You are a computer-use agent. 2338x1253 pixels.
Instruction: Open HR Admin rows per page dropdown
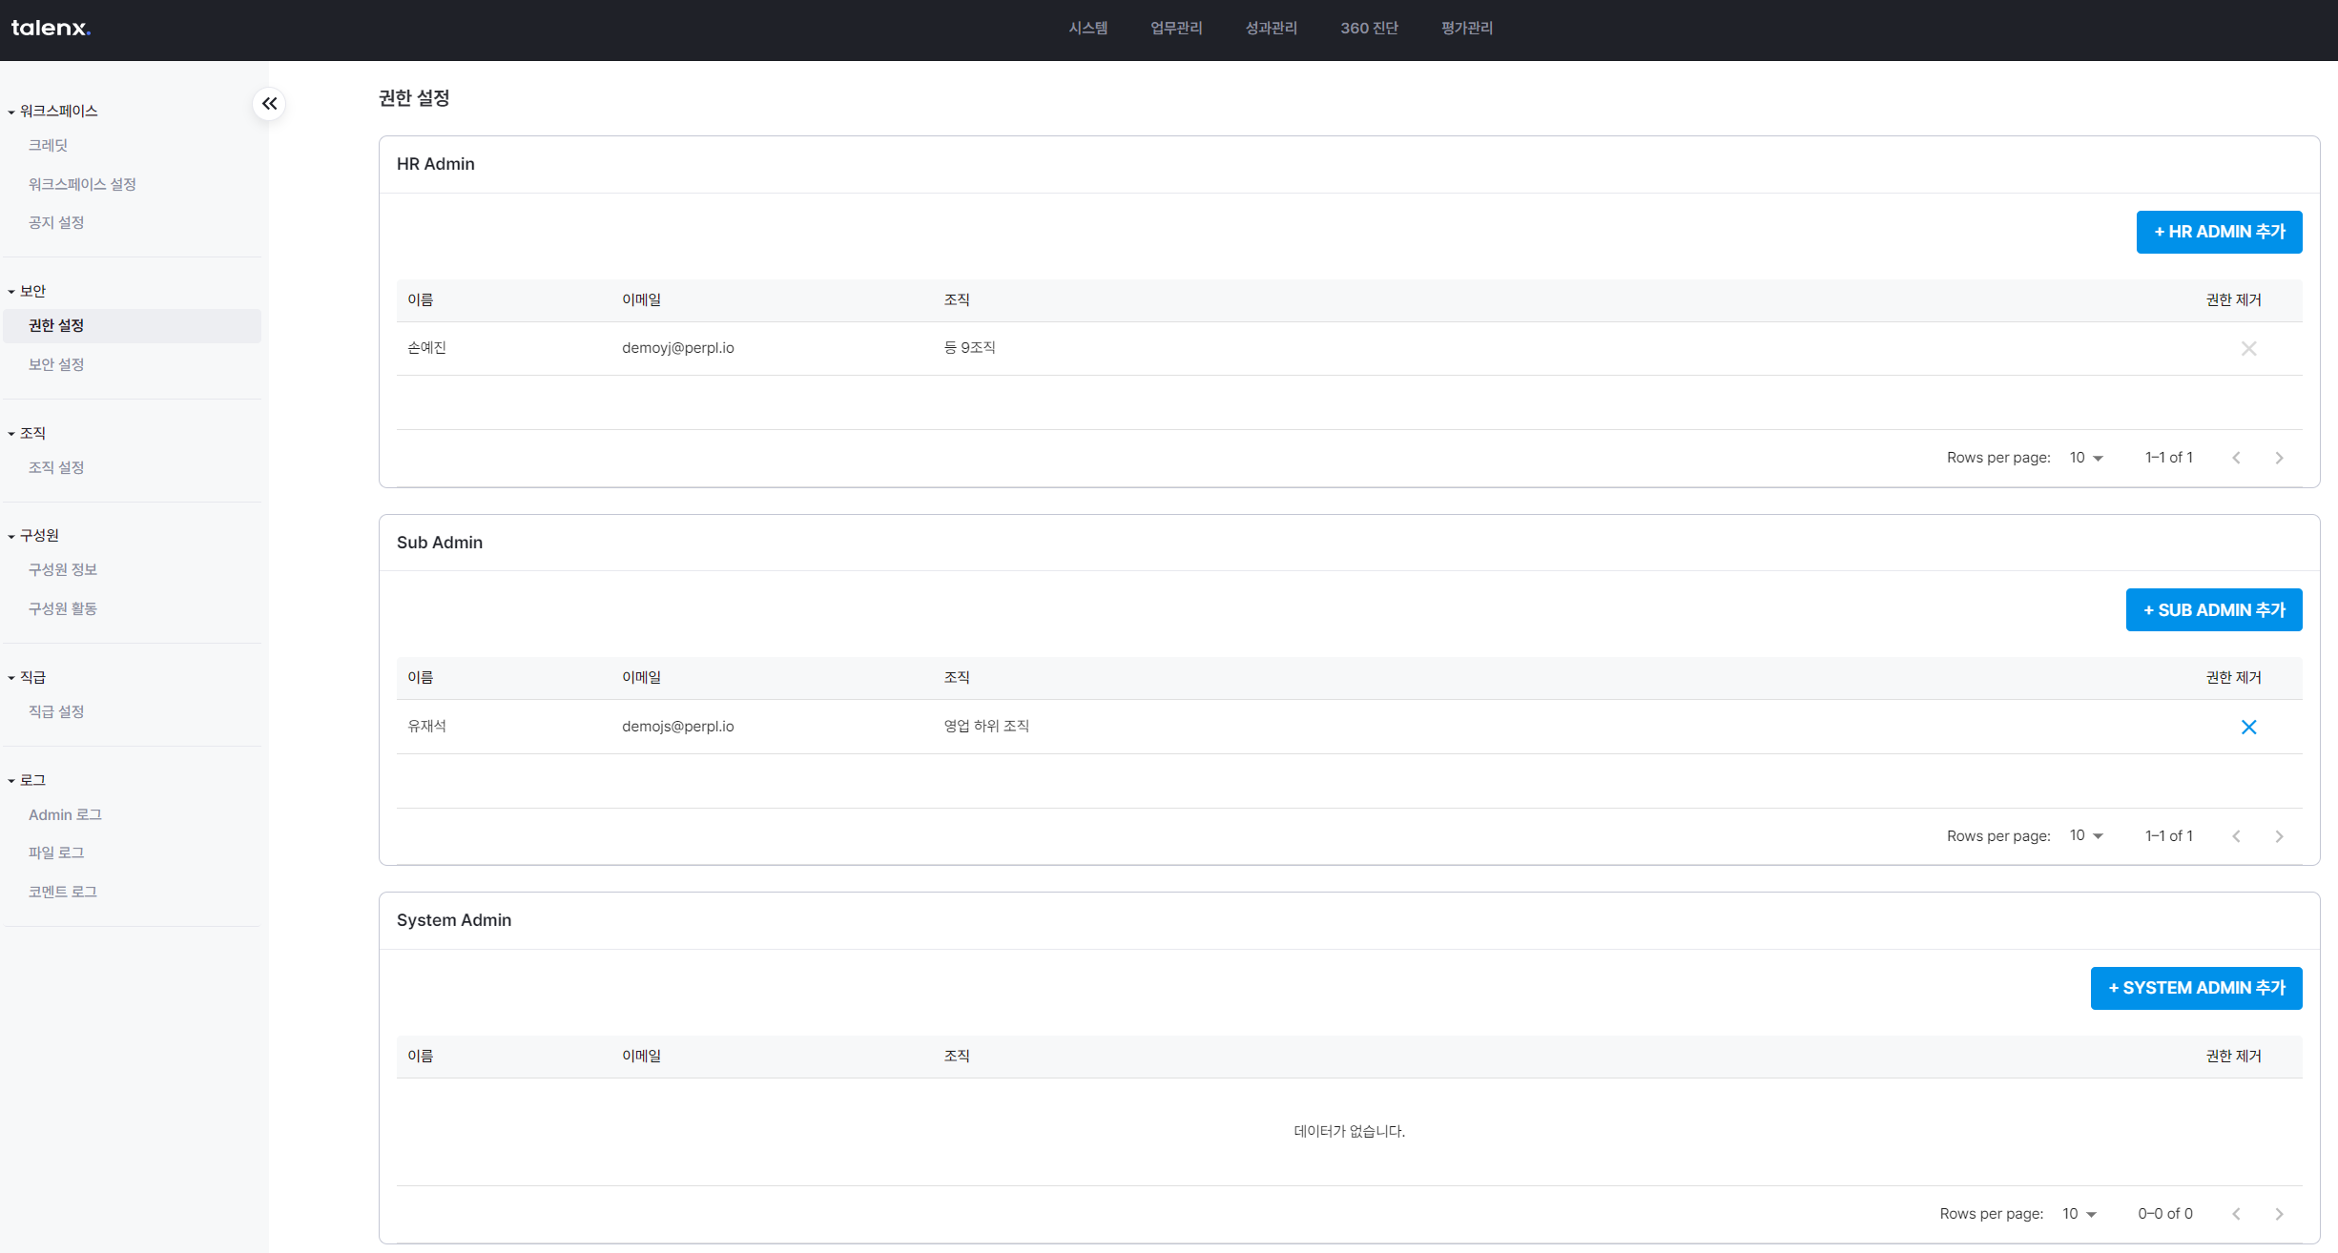[2086, 458]
